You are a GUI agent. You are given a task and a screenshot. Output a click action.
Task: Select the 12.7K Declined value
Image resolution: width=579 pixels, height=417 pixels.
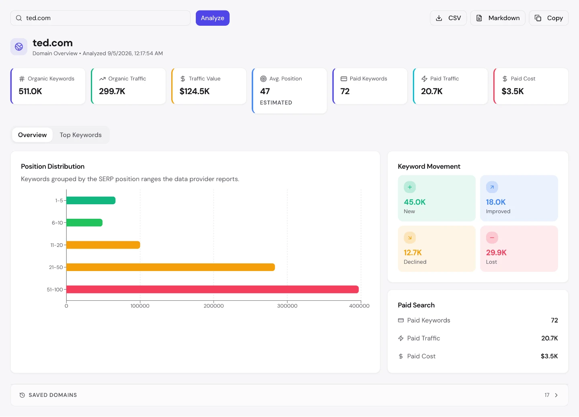point(413,253)
